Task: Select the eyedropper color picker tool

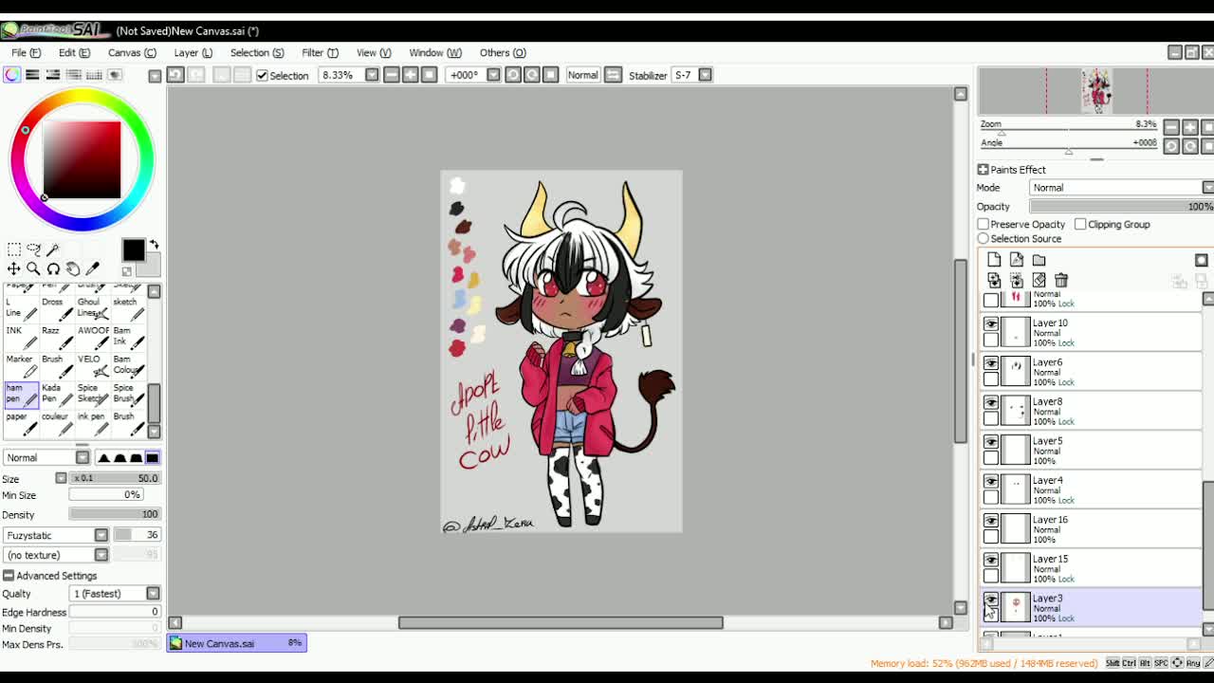Action: [93, 269]
